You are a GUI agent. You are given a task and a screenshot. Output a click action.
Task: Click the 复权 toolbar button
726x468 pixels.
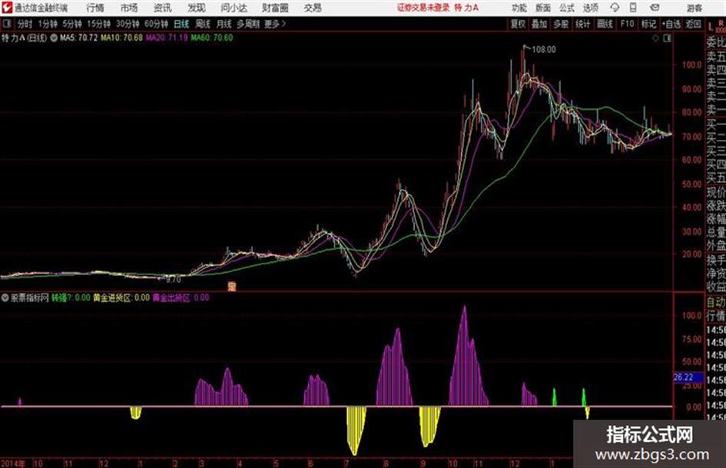pos(518,24)
